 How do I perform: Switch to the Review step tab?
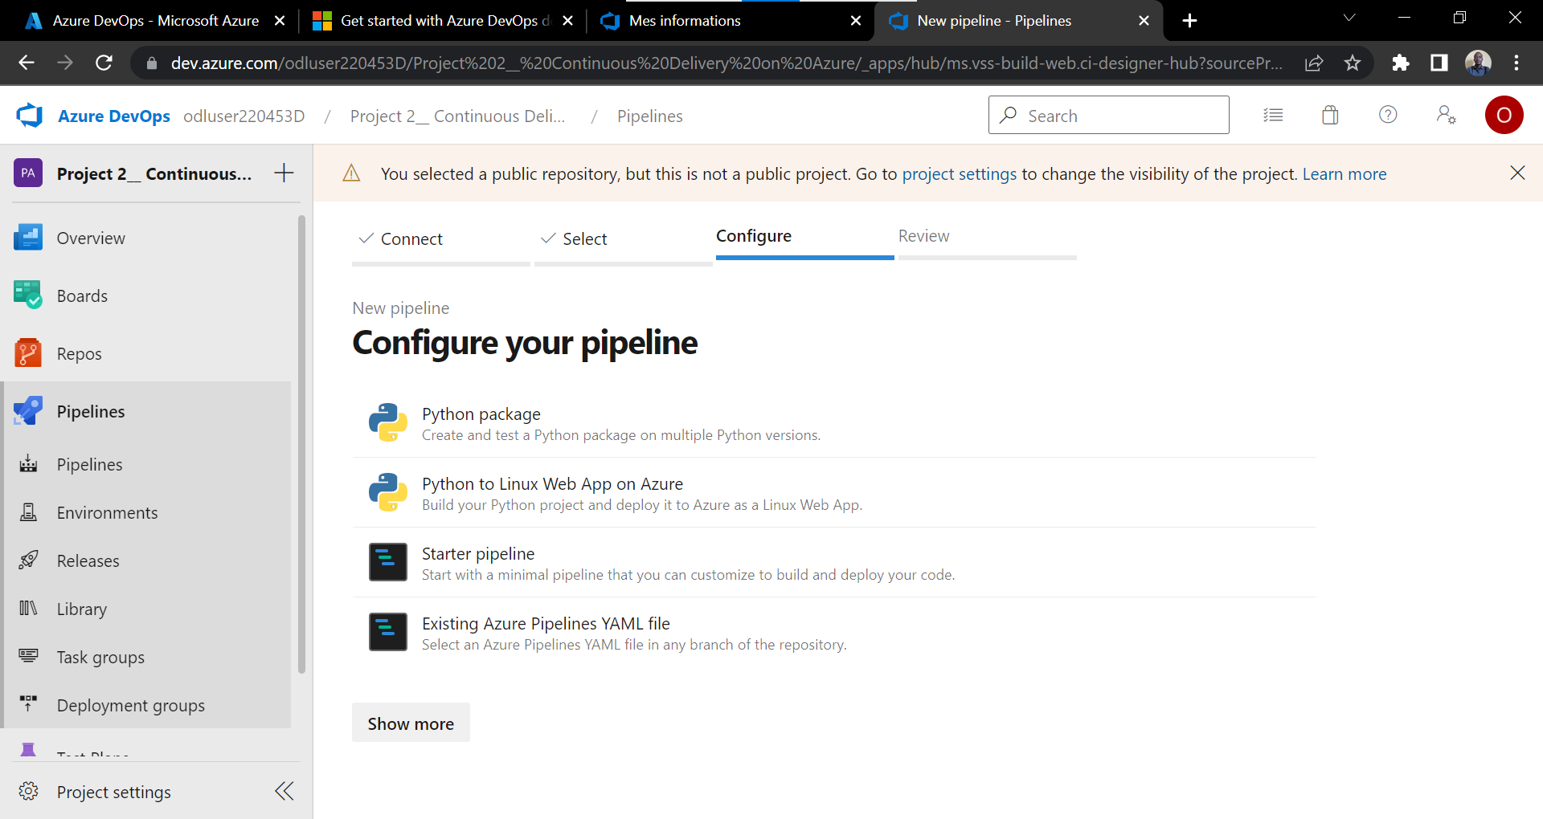923,235
